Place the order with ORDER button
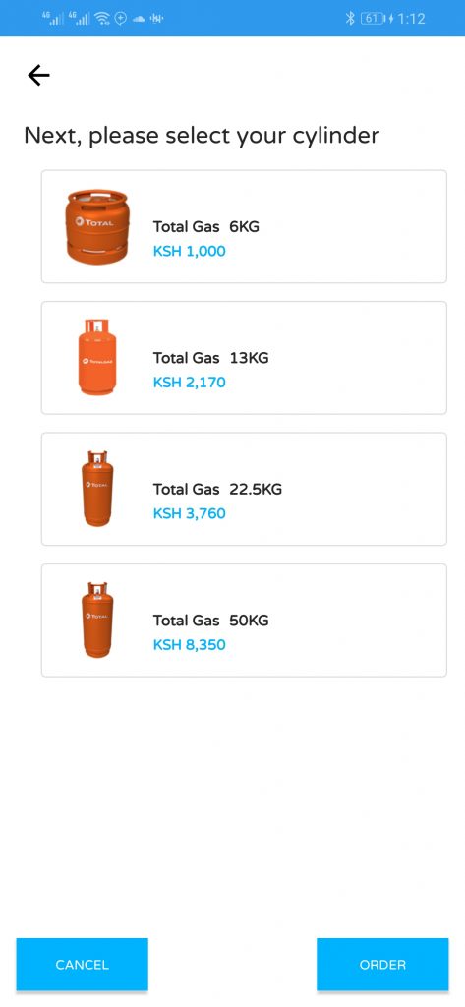This screenshot has height=1007, width=465. click(x=382, y=964)
